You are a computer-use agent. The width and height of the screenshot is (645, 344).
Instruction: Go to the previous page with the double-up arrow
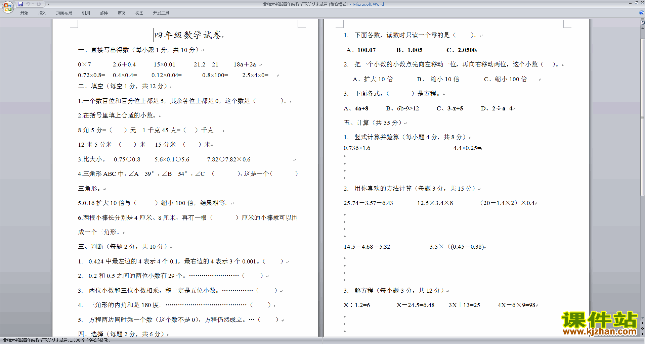642,324
